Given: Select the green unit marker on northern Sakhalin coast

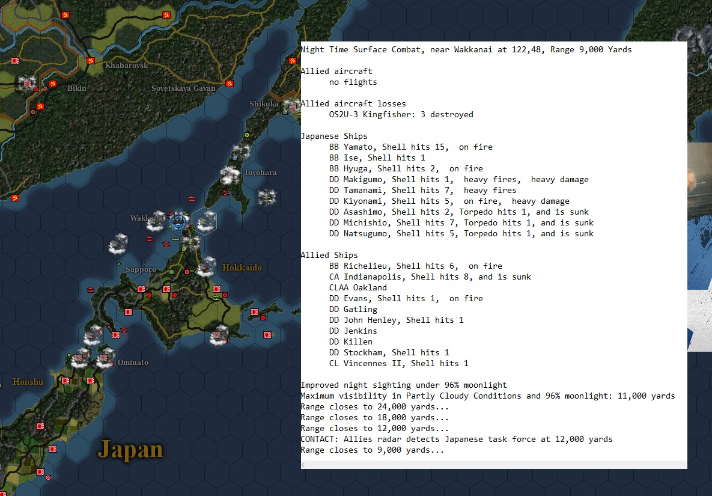Looking at the screenshot, I should 247,135.
